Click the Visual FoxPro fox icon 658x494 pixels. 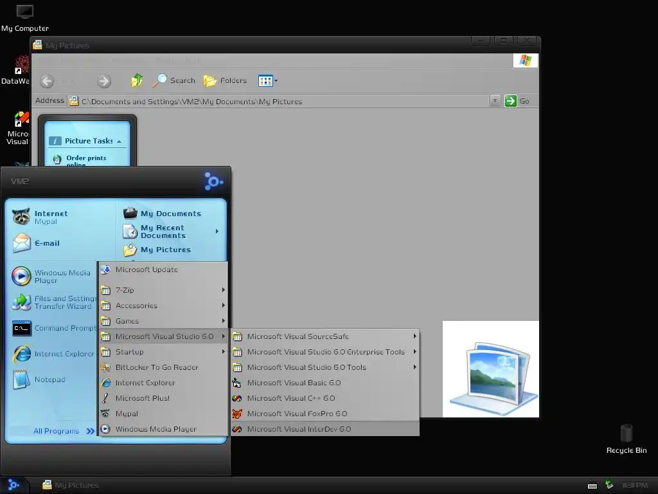(x=237, y=414)
